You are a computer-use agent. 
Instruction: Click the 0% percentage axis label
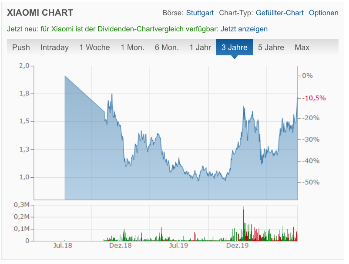click(x=307, y=76)
